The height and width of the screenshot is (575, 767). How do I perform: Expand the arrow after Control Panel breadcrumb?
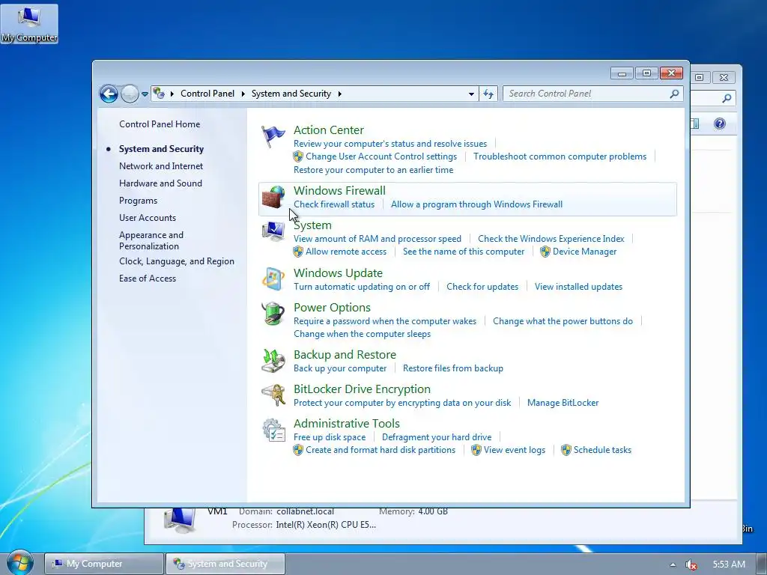click(243, 94)
